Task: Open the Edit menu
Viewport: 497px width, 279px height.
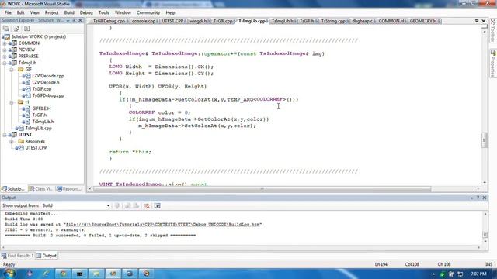Action: 21,12
